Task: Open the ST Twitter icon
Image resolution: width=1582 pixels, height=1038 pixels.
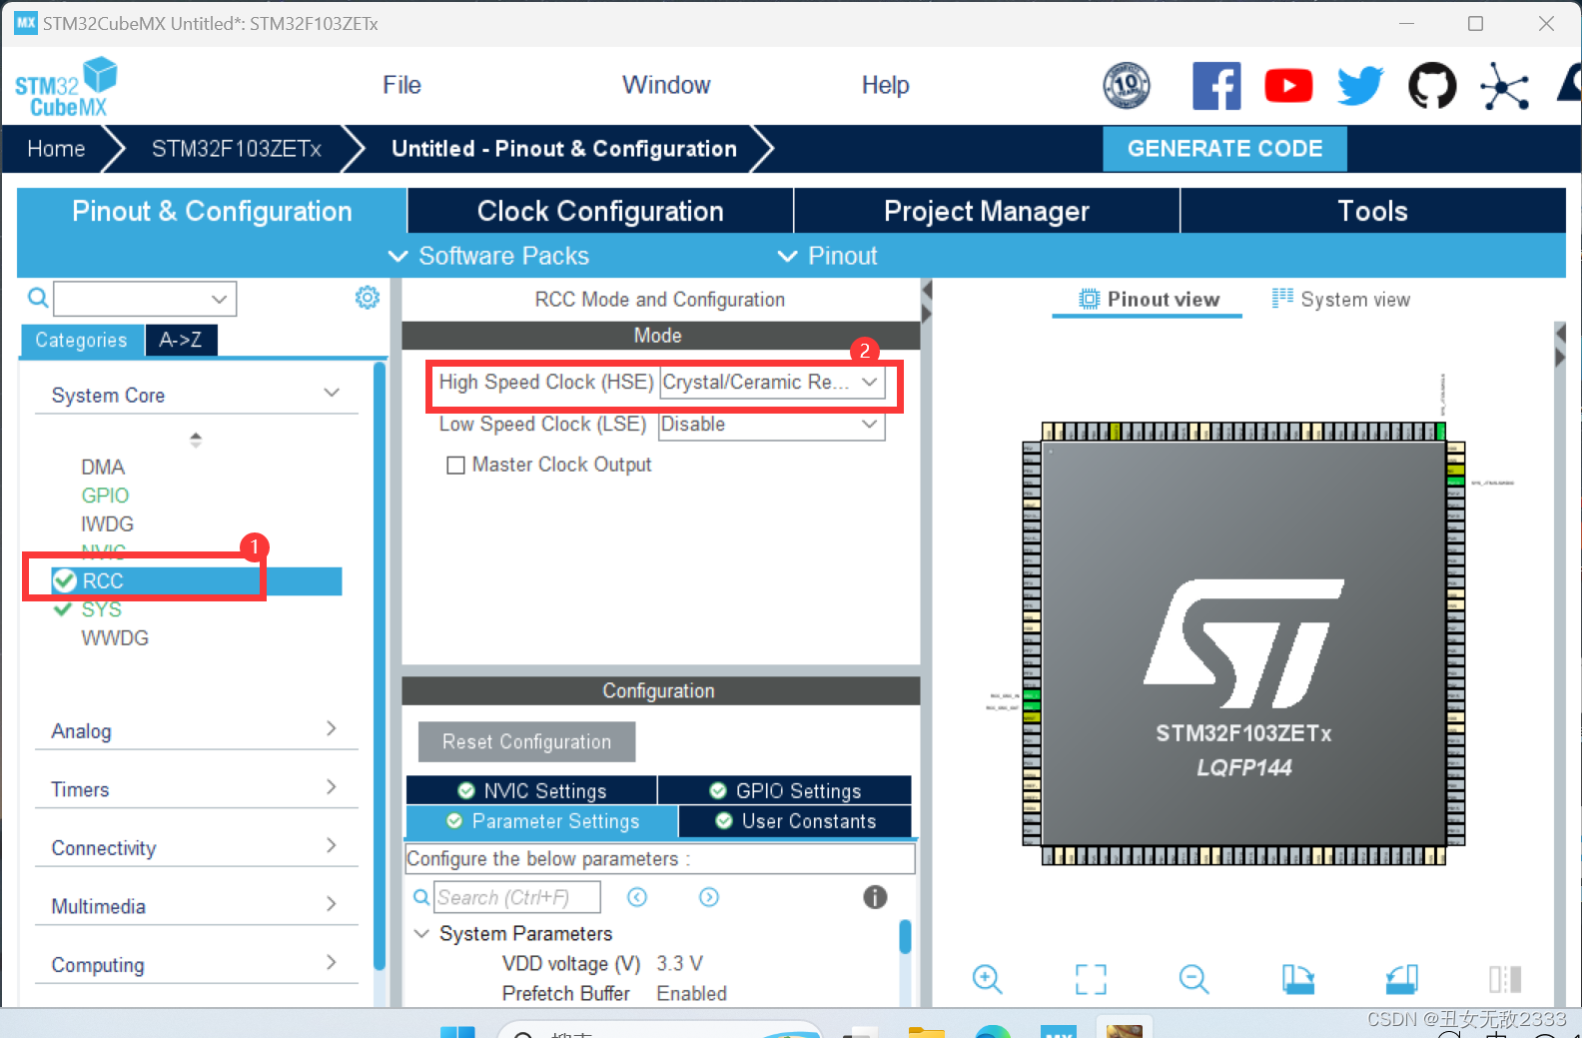Action: [1360, 86]
